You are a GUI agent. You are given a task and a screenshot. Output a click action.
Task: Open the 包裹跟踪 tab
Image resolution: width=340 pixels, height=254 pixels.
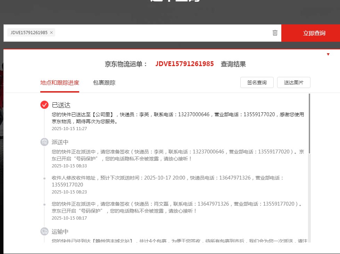104,83
